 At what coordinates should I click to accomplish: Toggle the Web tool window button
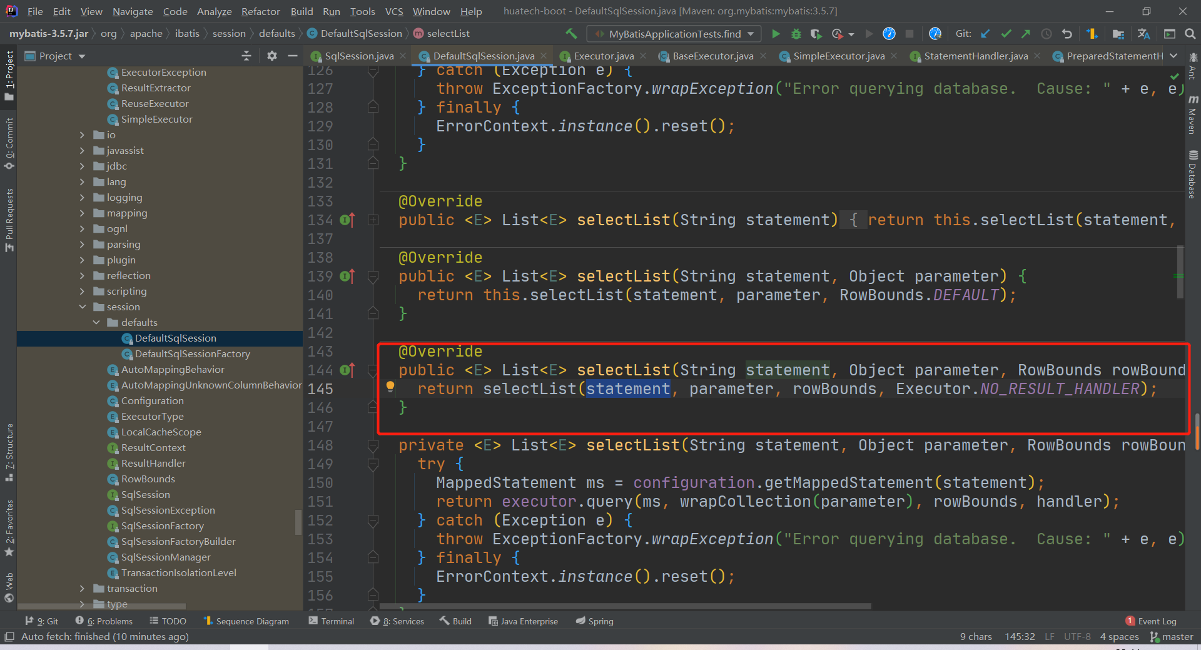coord(9,587)
